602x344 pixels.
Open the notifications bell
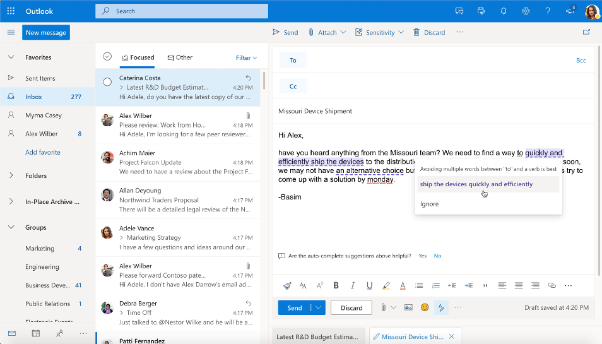click(504, 11)
